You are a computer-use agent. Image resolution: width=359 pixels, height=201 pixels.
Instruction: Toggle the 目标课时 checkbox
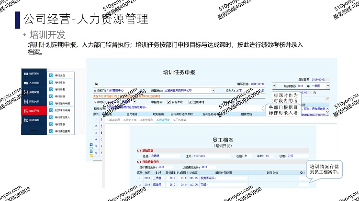point(168,102)
